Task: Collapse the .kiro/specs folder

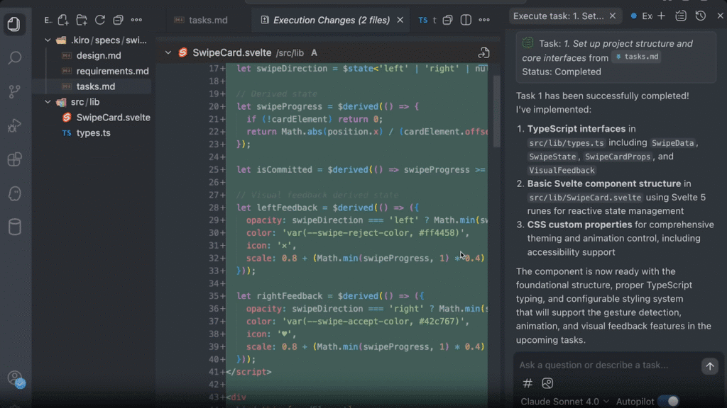Action: click(x=48, y=40)
